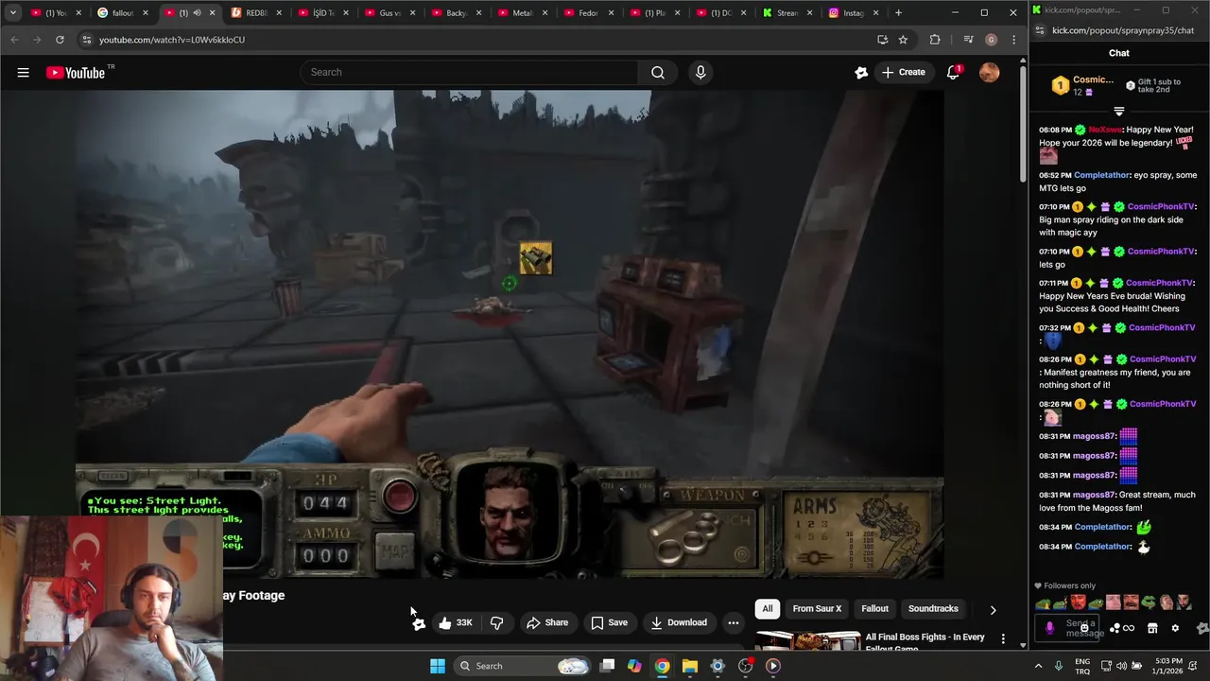
Task: Click the youtube.com address bar URL
Action: 172,40
